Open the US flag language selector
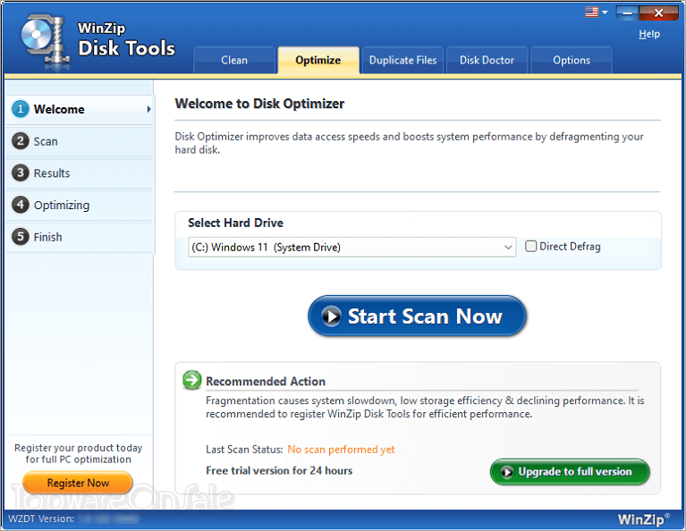The height and width of the screenshot is (531, 686). (596, 13)
